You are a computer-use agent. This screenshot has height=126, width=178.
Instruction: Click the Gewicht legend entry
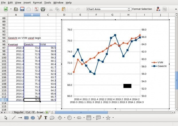coord(162,66)
